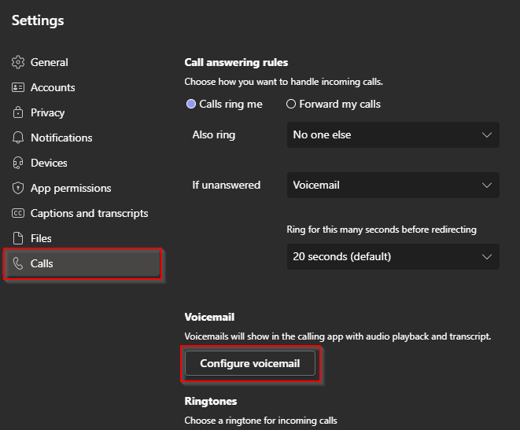Open General settings

tap(49, 62)
